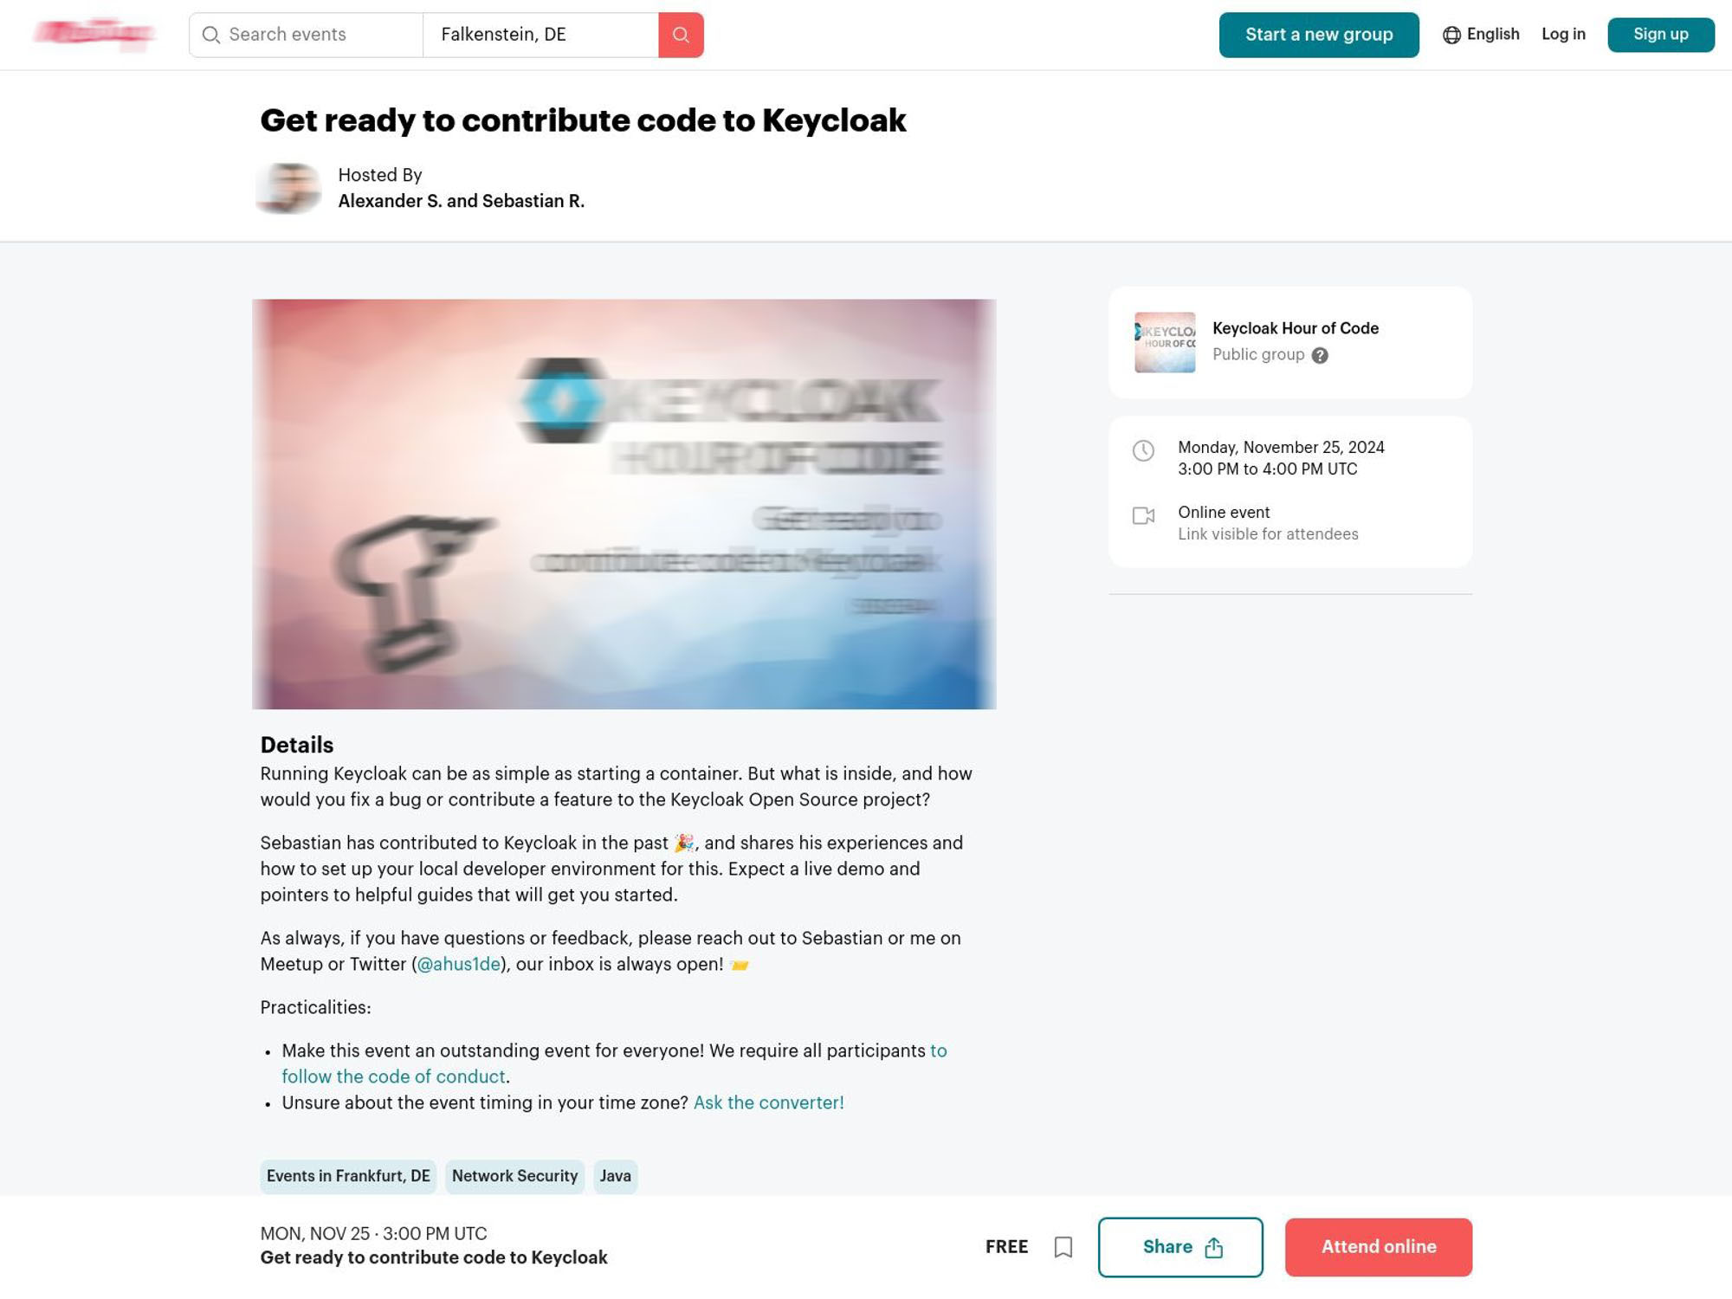Click the Events in Frankfurt DE link
Viewport: 1732px width, 1299px height.
tap(348, 1176)
